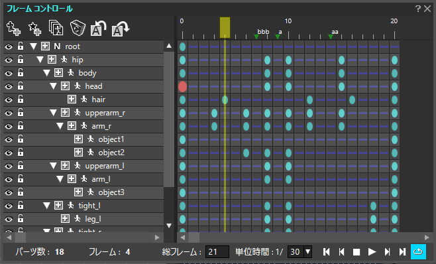The height and width of the screenshot is (264, 436).
Task: Select the 'bbb' timeline label marker
Action: coord(256,36)
